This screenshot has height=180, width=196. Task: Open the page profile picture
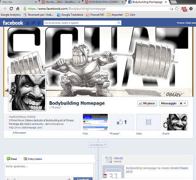coord(27,92)
